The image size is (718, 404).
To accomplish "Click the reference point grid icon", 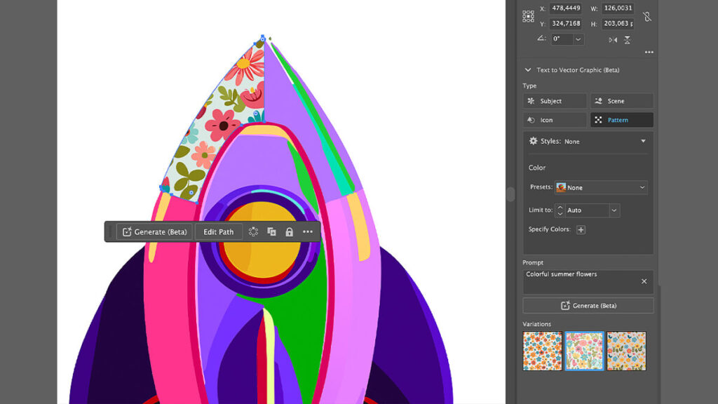I will [x=528, y=16].
